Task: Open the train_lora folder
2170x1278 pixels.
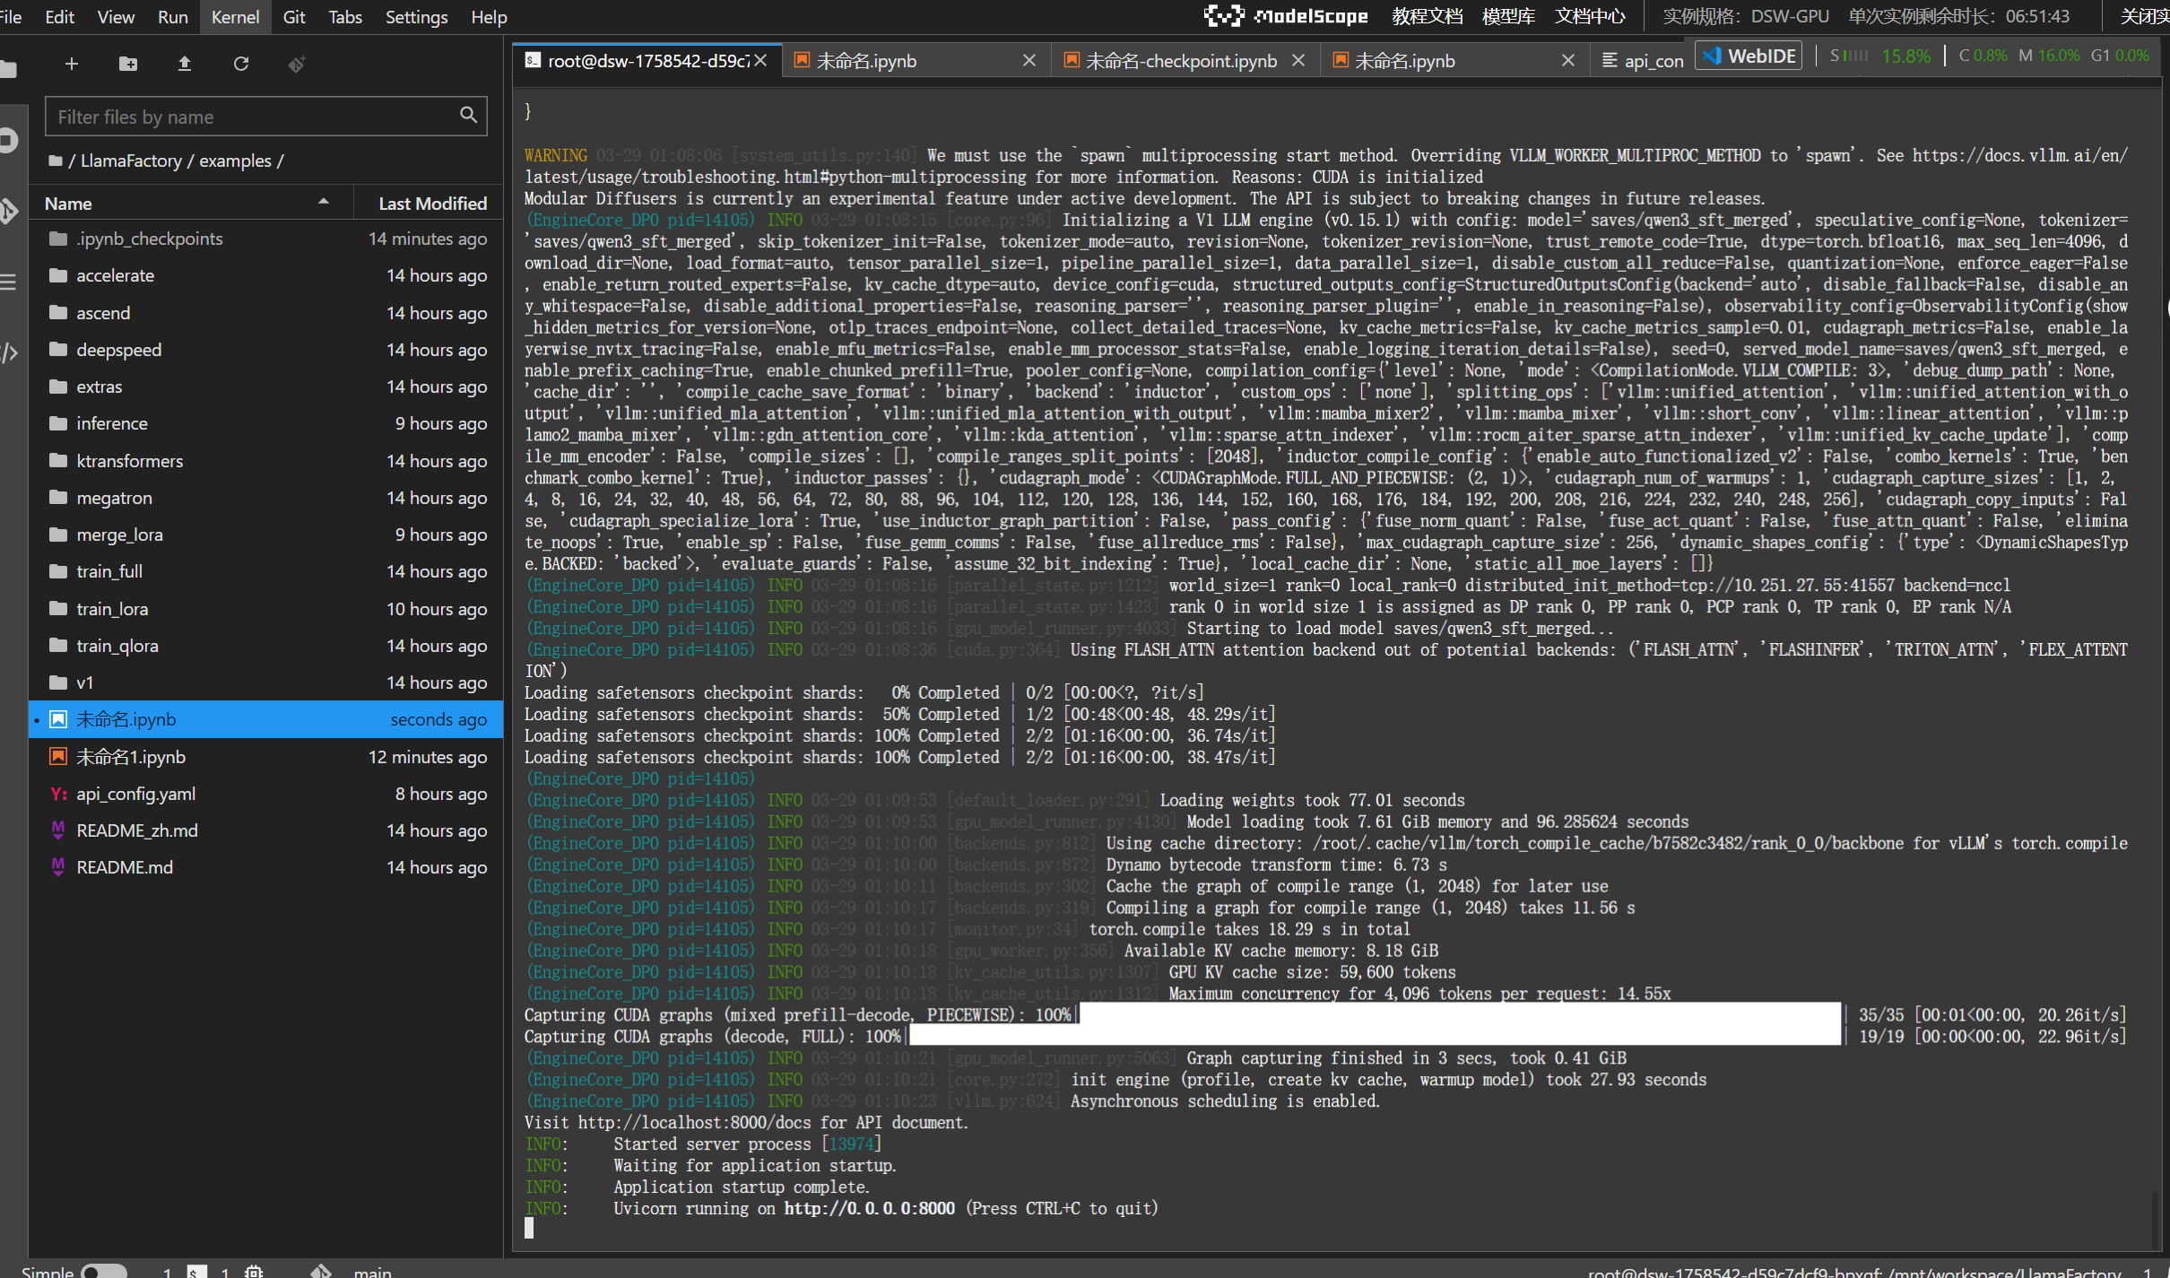Action: [x=112, y=609]
